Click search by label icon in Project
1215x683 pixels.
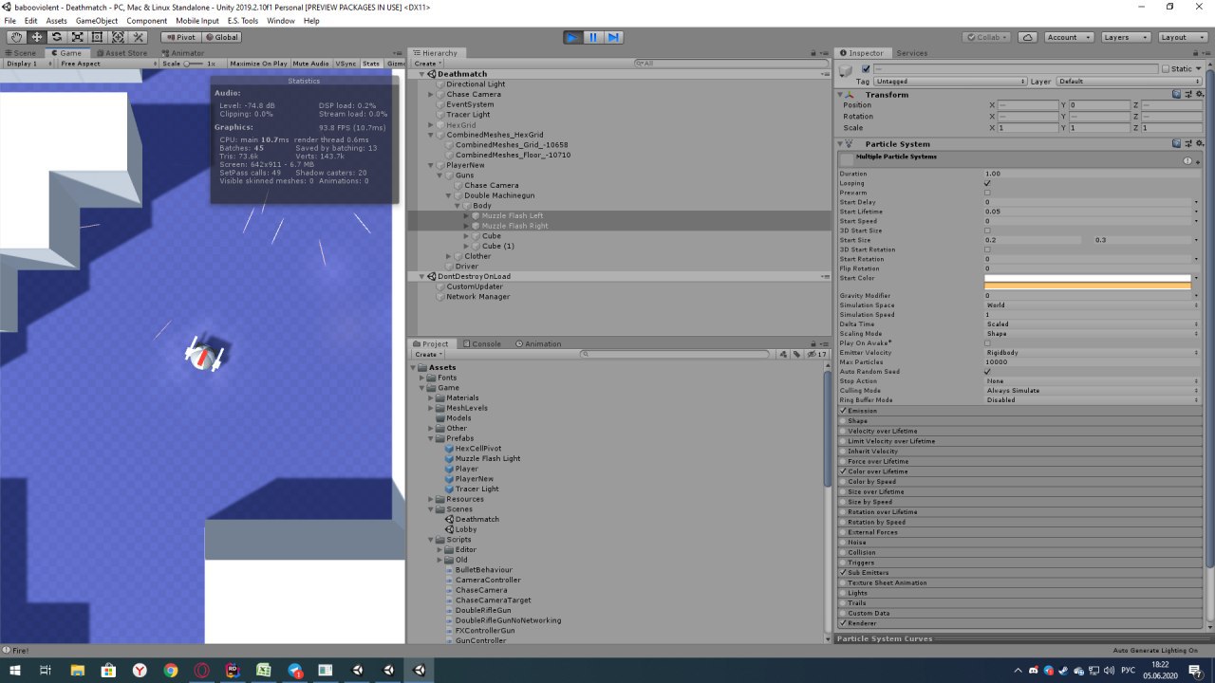[x=797, y=354]
